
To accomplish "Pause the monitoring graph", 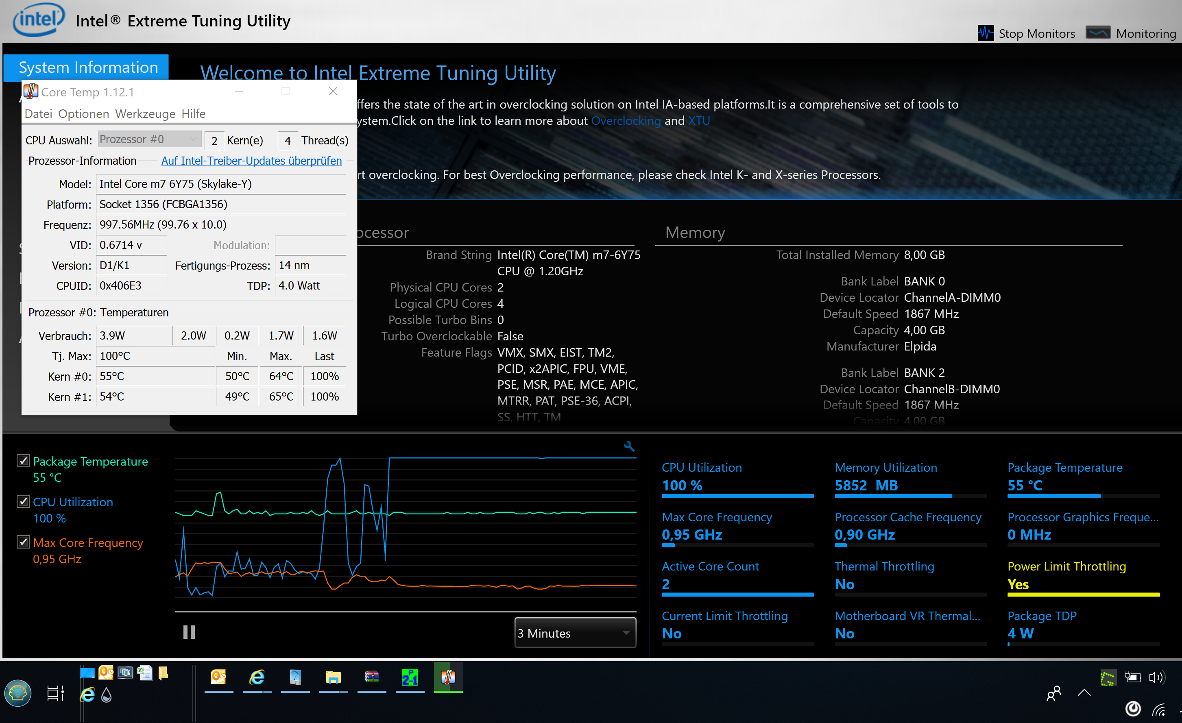I will point(189,632).
